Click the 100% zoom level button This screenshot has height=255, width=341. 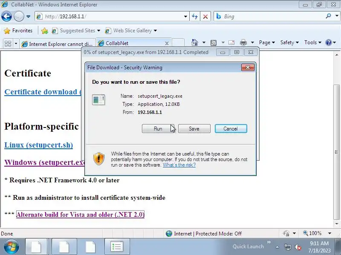[313, 233]
